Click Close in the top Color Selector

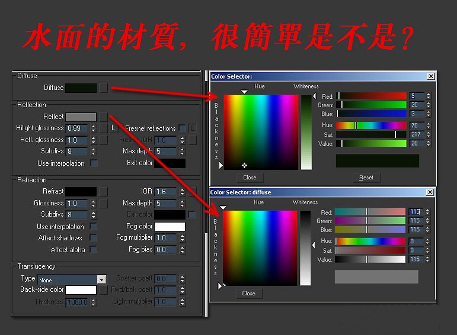tap(250, 178)
